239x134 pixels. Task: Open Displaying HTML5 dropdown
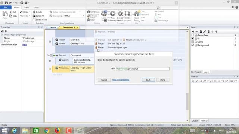point(84,16)
